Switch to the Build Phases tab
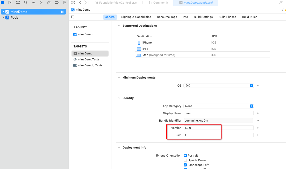286x169 pixels. click(227, 17)
